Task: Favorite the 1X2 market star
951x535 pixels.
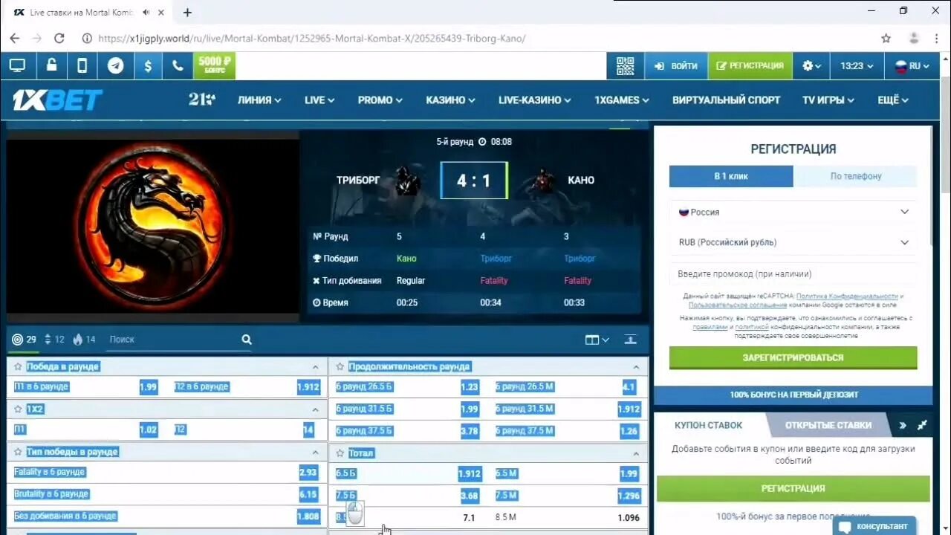Action: coord(18,409)
